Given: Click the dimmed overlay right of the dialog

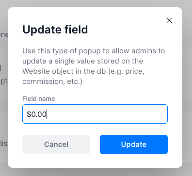Looking at the screenshot, I should [x=187, y=87].
